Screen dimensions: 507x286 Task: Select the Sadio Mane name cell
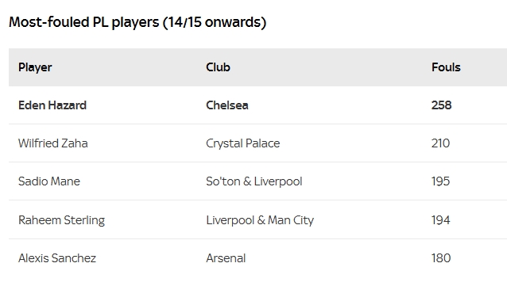(x=49, y=181)
